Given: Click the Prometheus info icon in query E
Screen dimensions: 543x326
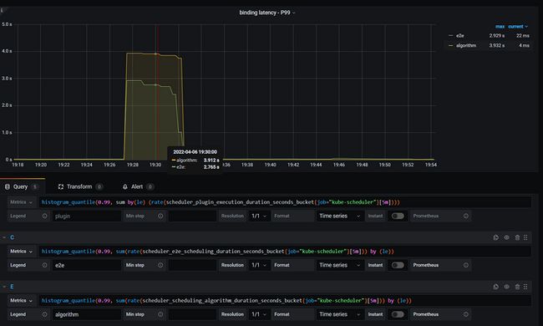Looking at the screenshot, I should point(466,314).
